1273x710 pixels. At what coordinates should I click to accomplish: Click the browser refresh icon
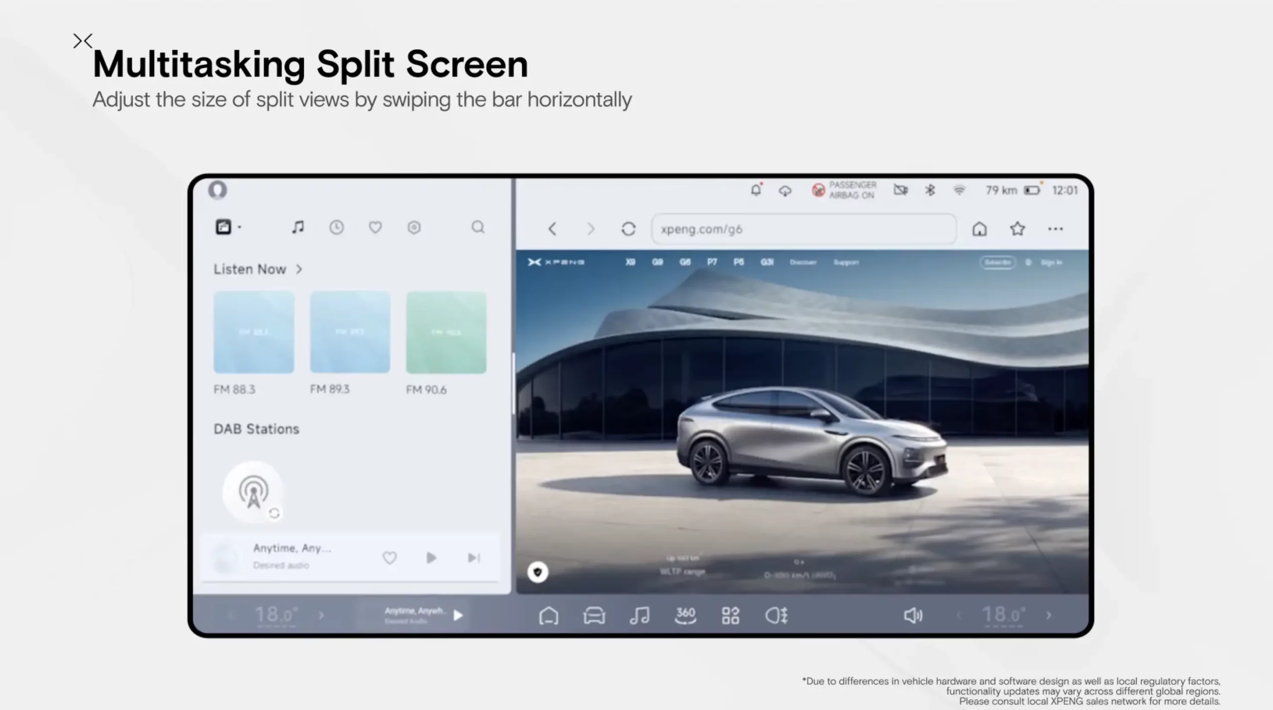pos(629,229)
